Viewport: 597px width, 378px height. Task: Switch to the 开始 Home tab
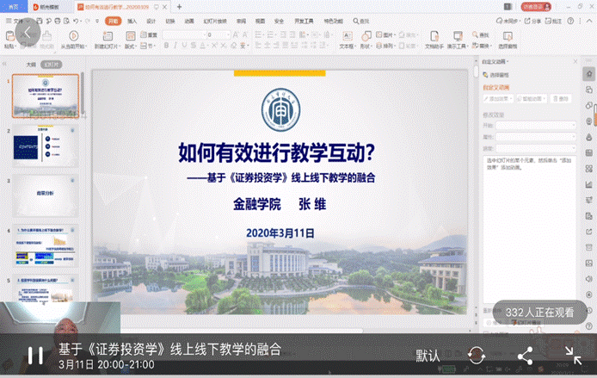pyautogui.click(x=113, y=21)
